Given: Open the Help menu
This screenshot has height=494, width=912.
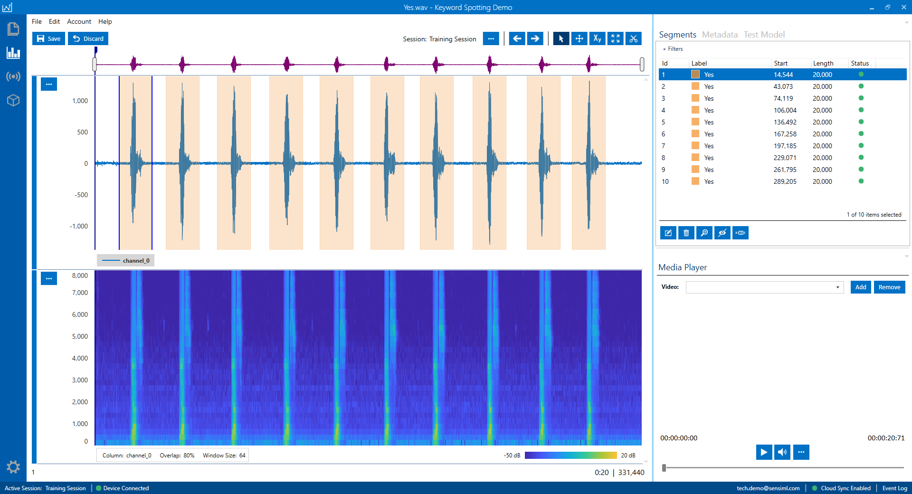Looking at the screenshot, I should tap(105, 21).
